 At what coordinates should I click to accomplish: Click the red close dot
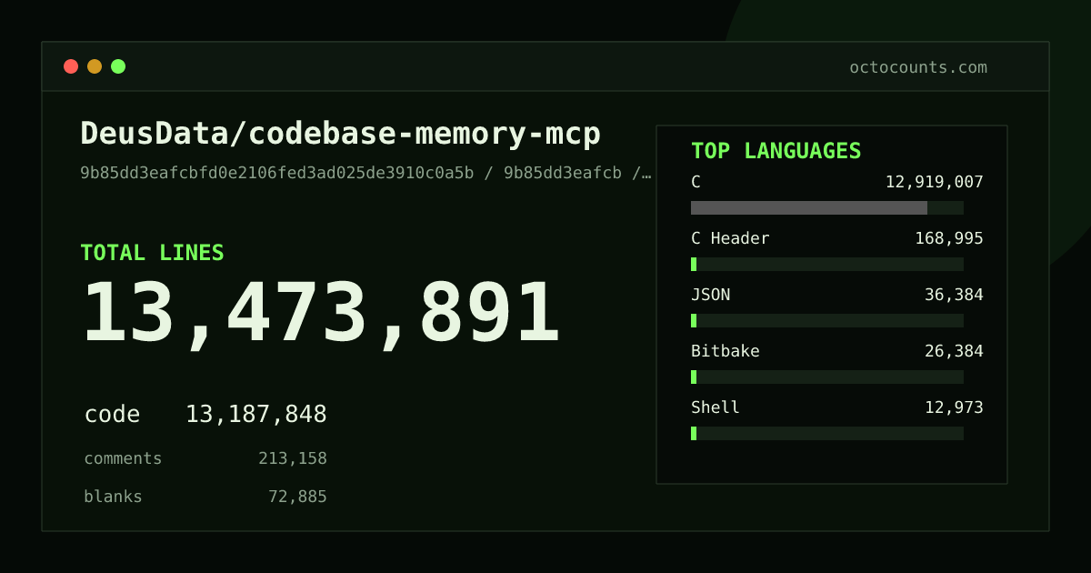[x=71, y=66]
